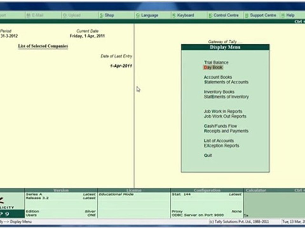Viewport: 305px width, 228px height.
Task: Click the E-Mail toolbar button
Action: point(35,15)
